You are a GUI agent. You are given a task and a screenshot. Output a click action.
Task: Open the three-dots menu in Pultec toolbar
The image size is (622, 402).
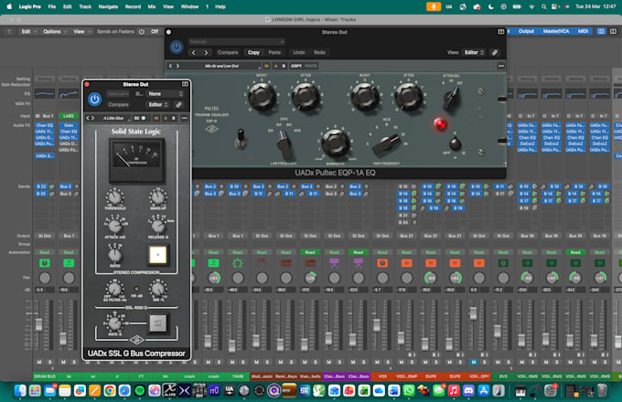click(501, 66)
